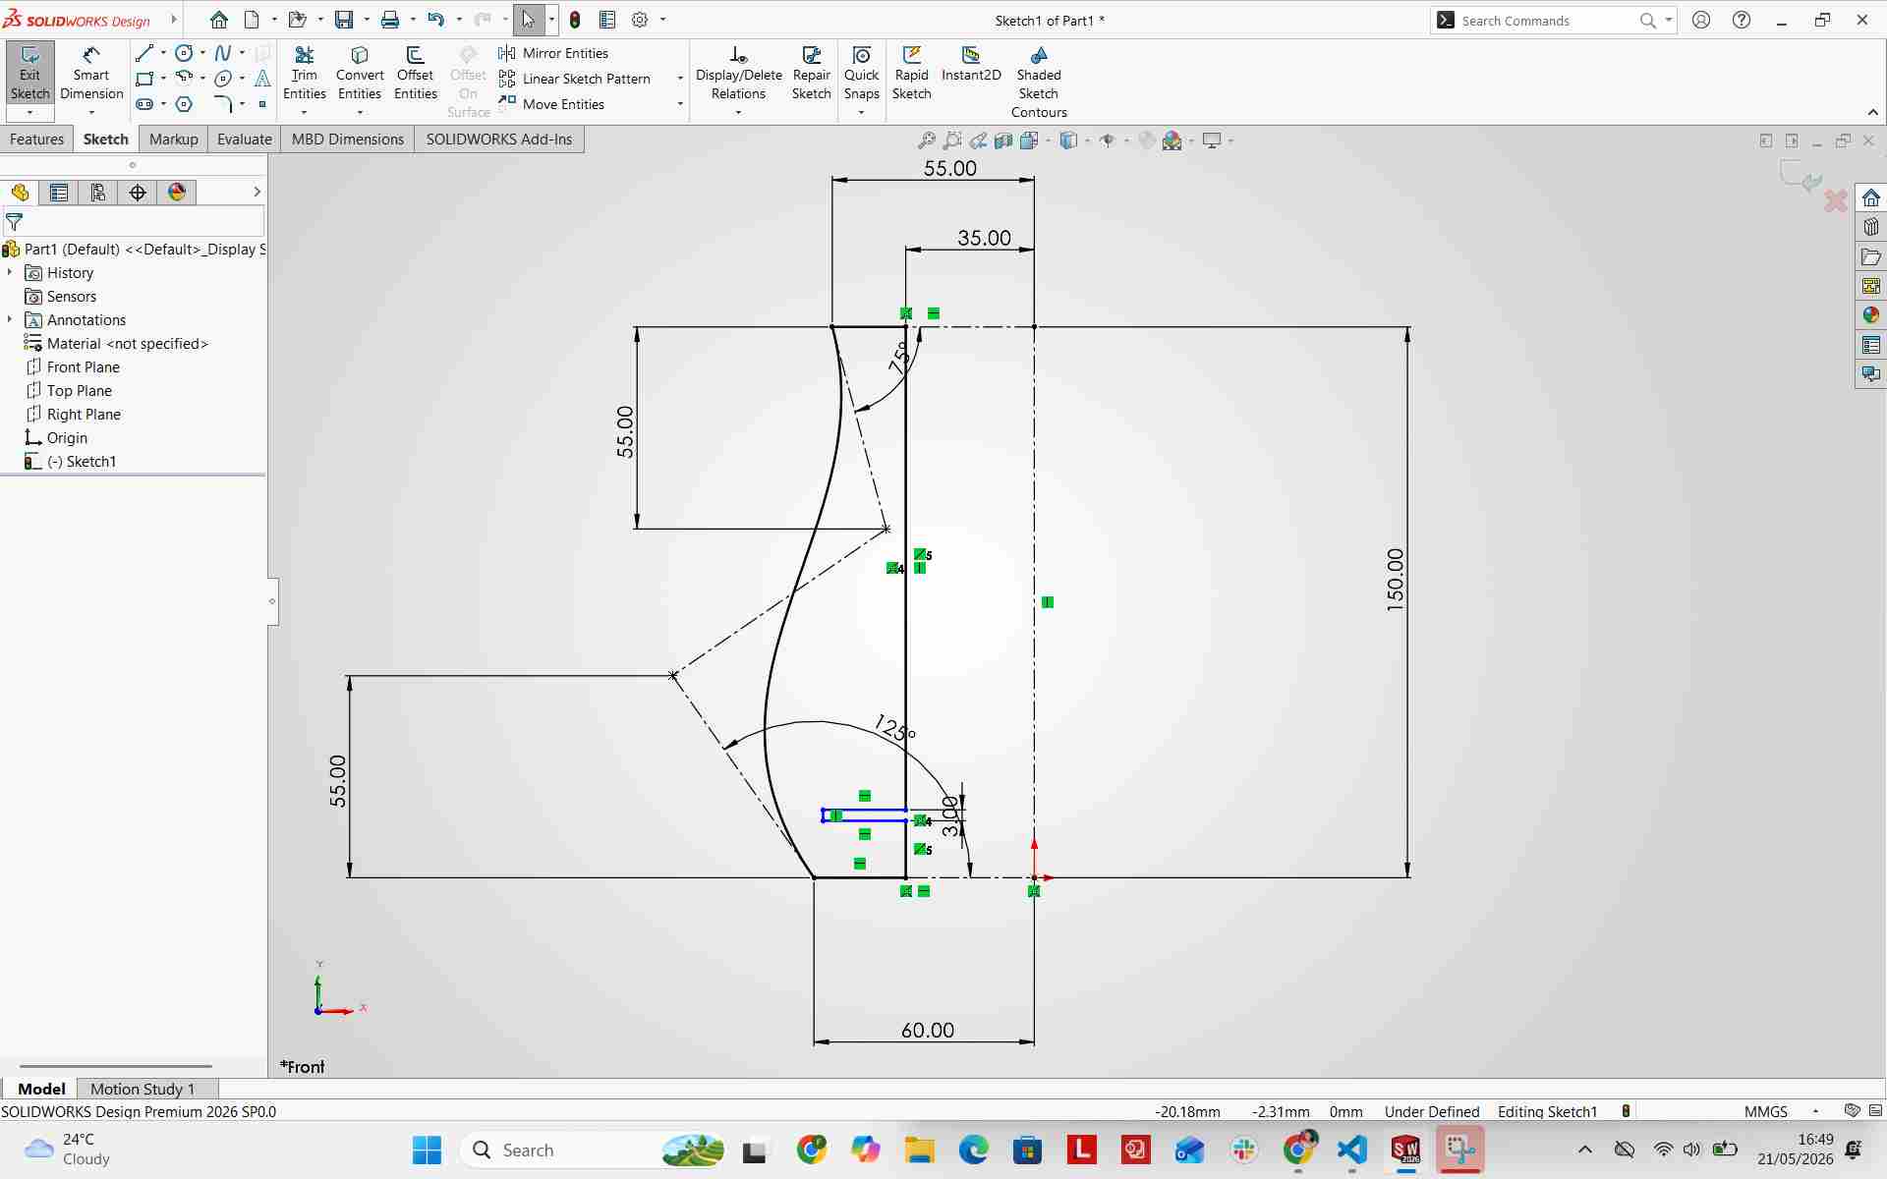Viewport: 1887px width, 1179px height.
Task: Open the Move Entities dropdown arrow
Action: 680,104
